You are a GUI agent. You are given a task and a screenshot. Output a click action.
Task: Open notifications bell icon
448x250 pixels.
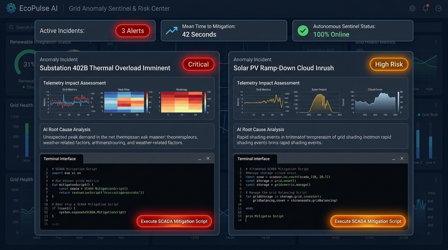point(425,8)
